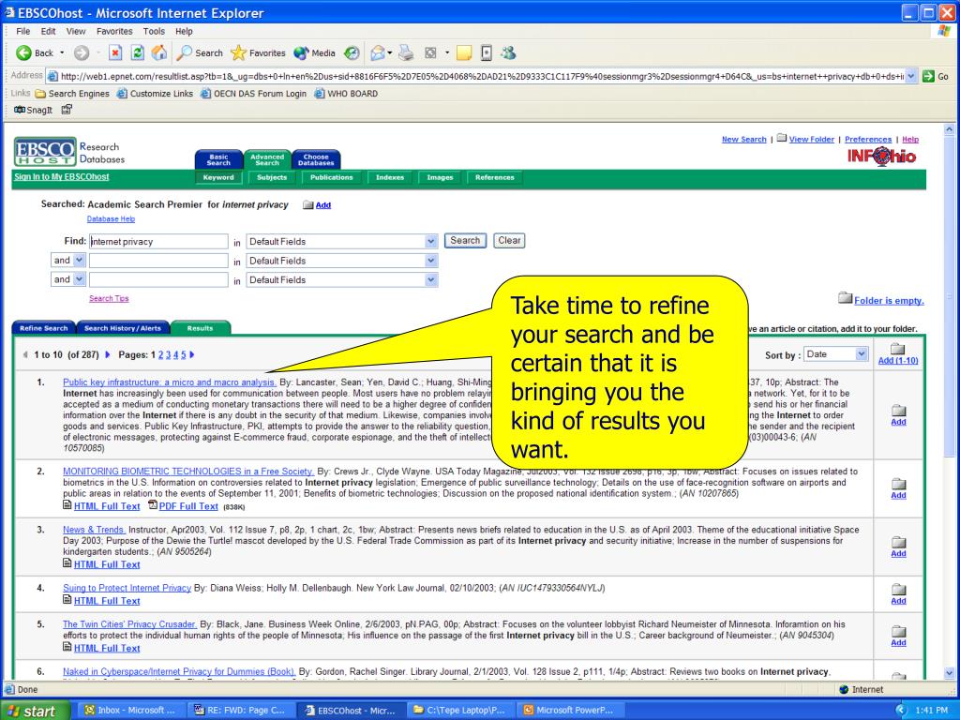The width and height of the screenshot is (960, 720).
Task: Click the Home icon in the toolbar
Action: click(x=159, y=53)
